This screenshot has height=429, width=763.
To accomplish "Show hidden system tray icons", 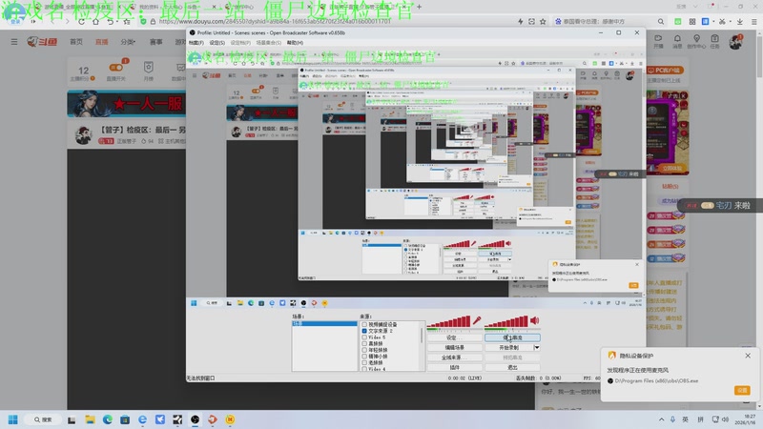I will [661, 419].
